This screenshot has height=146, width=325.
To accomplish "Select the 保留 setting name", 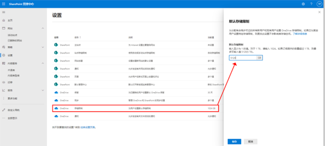I will pos(76,92).
